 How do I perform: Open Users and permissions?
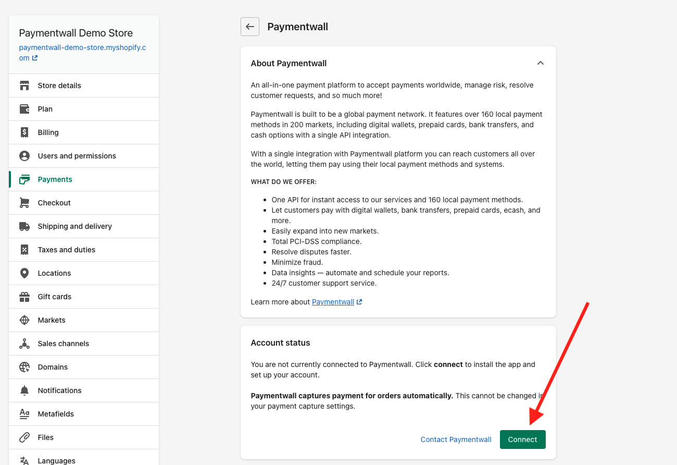(x=84, y=156)
